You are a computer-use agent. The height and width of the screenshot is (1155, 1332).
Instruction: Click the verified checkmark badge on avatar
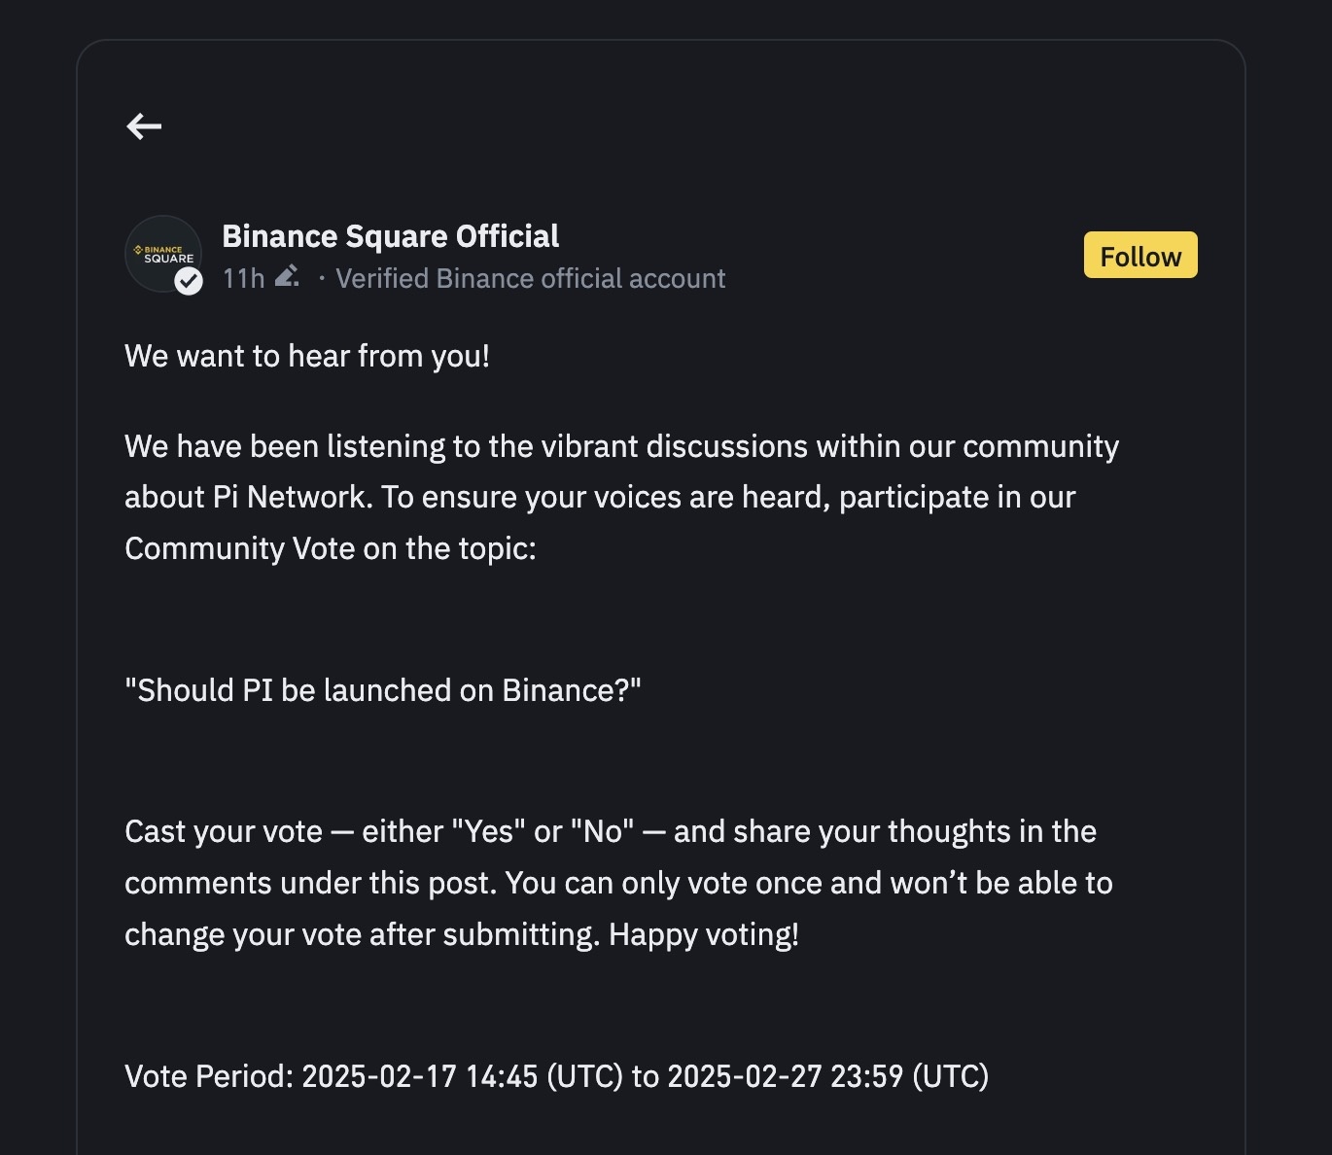[189, 281]
